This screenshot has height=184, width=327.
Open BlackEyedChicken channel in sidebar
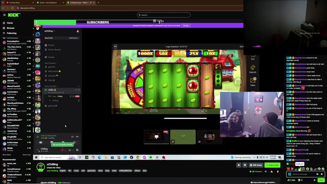17,104
